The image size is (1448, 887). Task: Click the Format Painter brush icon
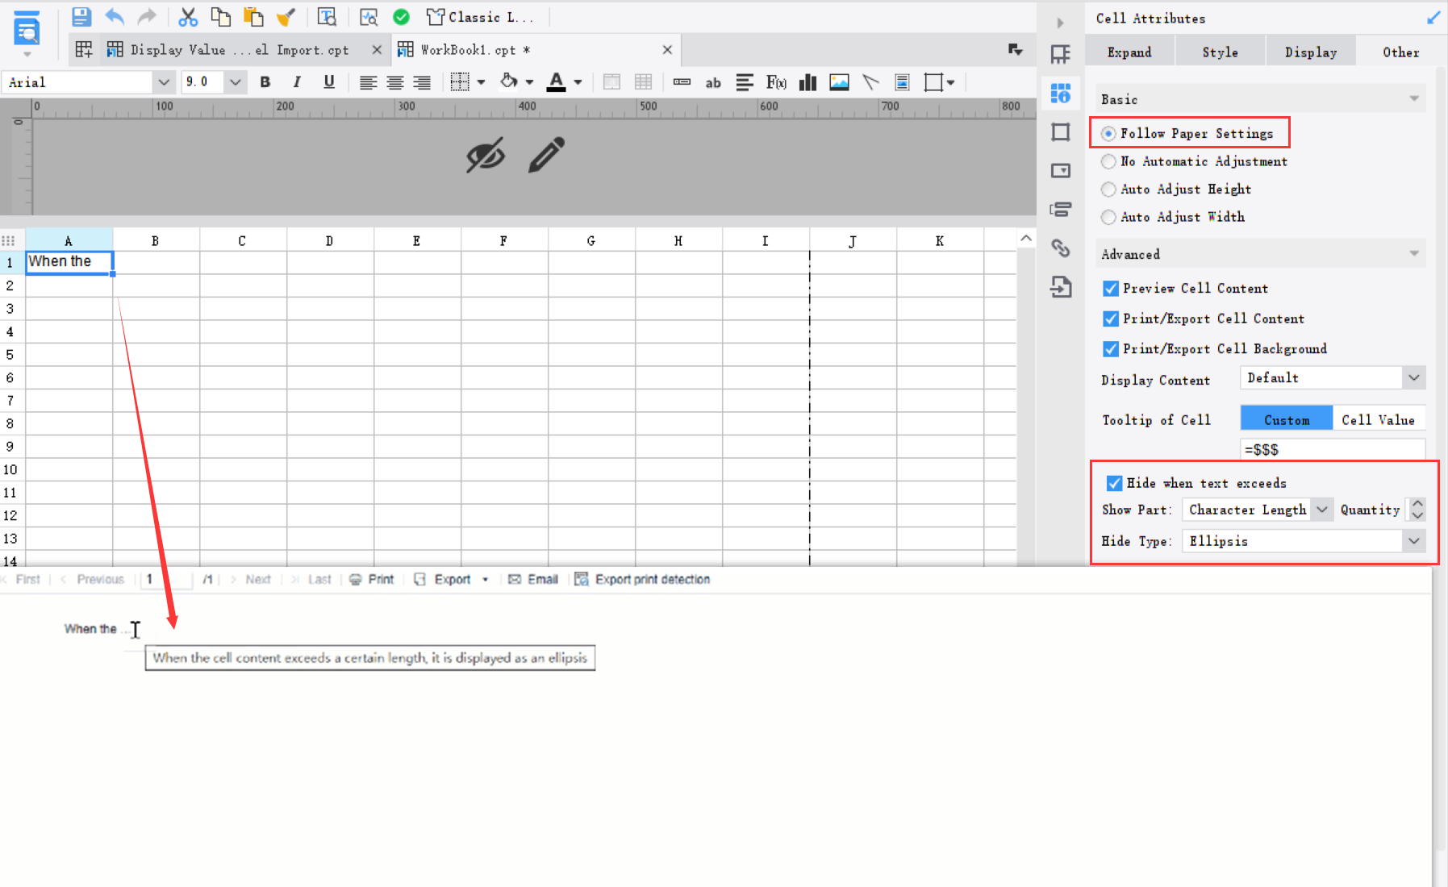pyautogui.click(x=286, y=17)
